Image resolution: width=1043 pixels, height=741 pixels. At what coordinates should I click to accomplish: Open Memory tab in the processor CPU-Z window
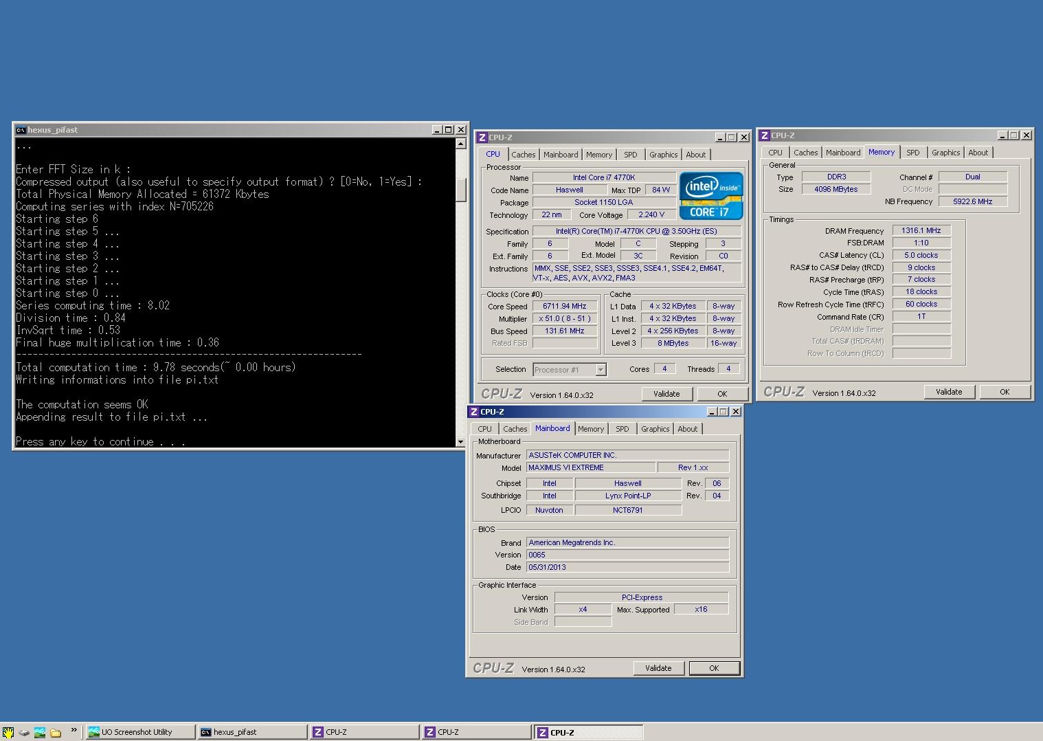click(599, 155)
